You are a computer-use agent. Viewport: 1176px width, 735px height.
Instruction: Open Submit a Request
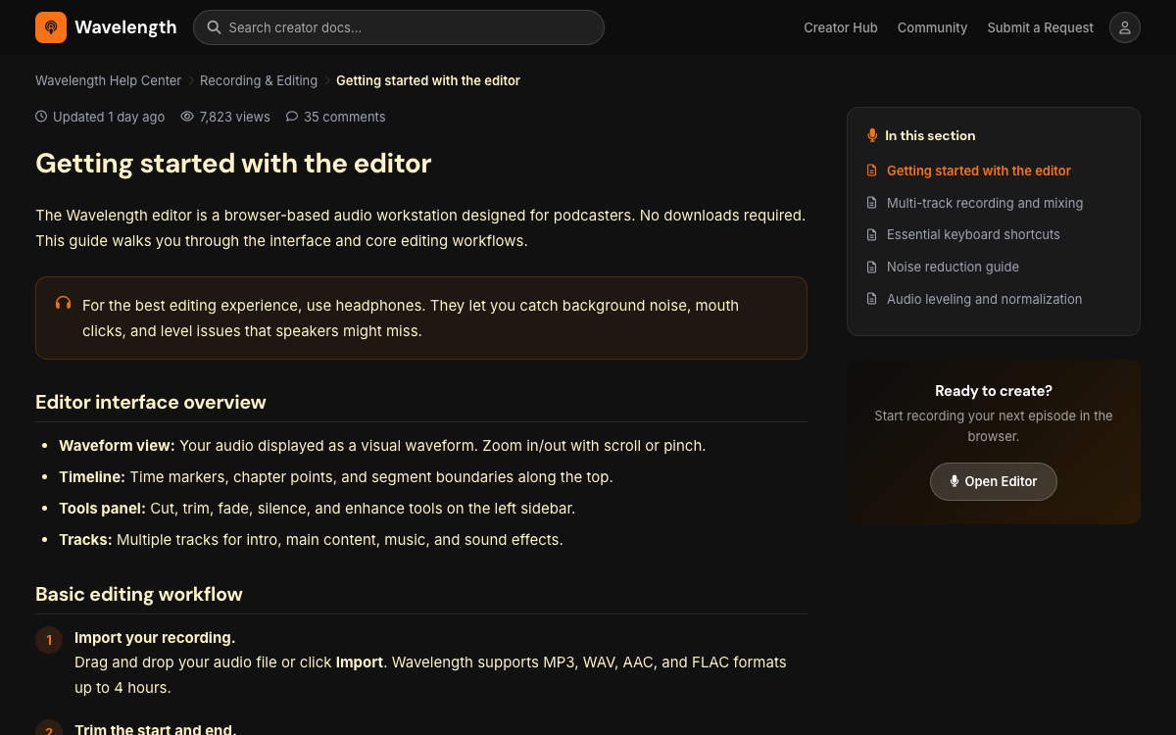[x=1040, y=27]
